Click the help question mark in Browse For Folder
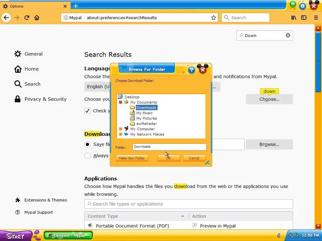Viewport: 322px width, 241px height. (192, 70)
